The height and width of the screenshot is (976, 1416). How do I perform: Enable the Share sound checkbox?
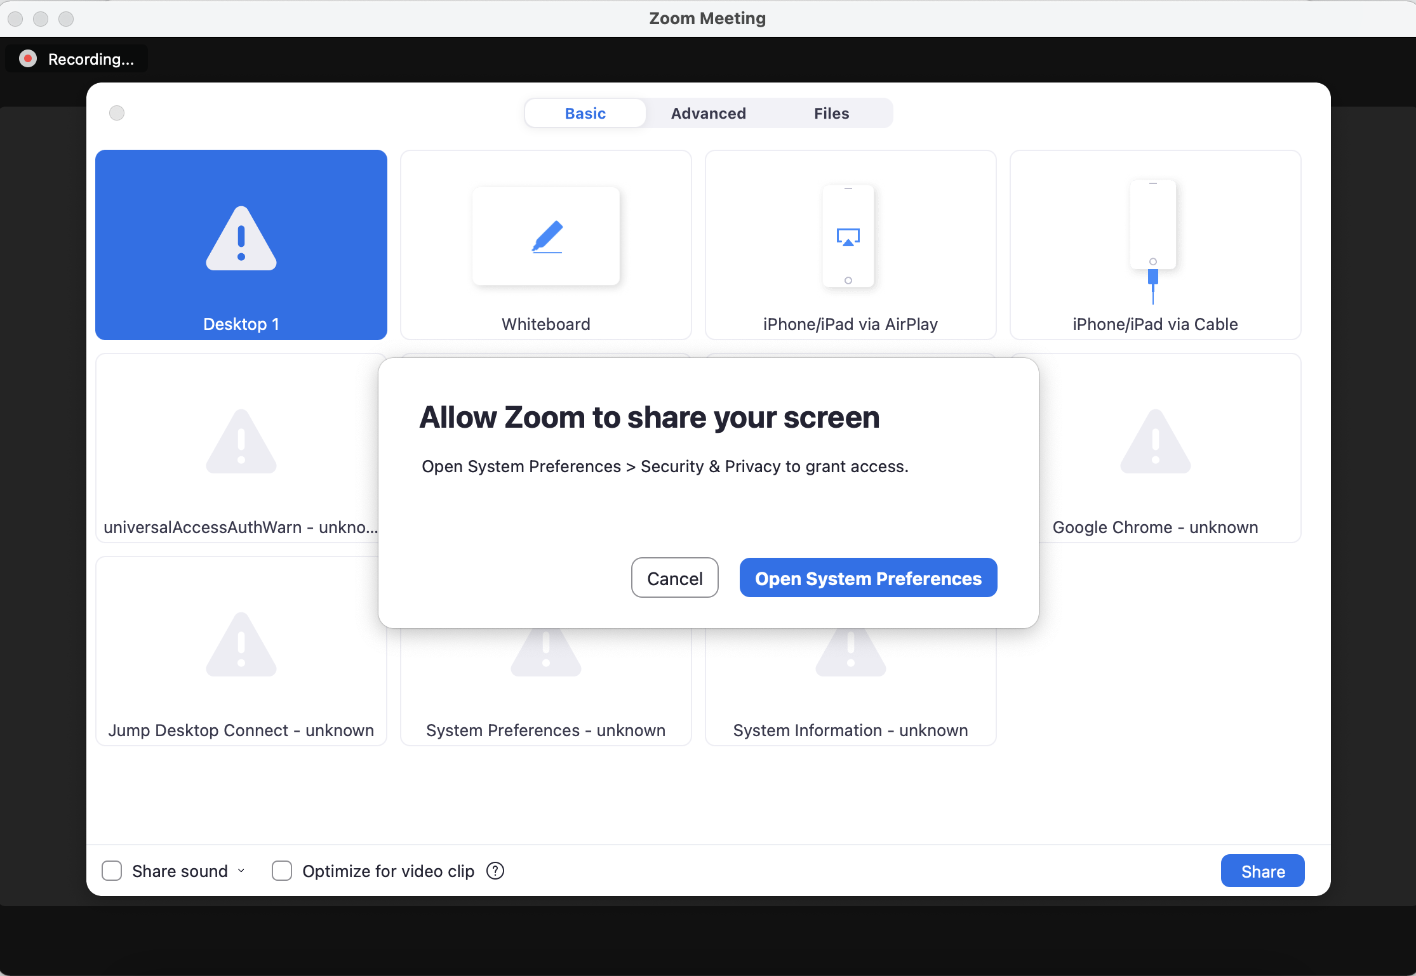112,871
